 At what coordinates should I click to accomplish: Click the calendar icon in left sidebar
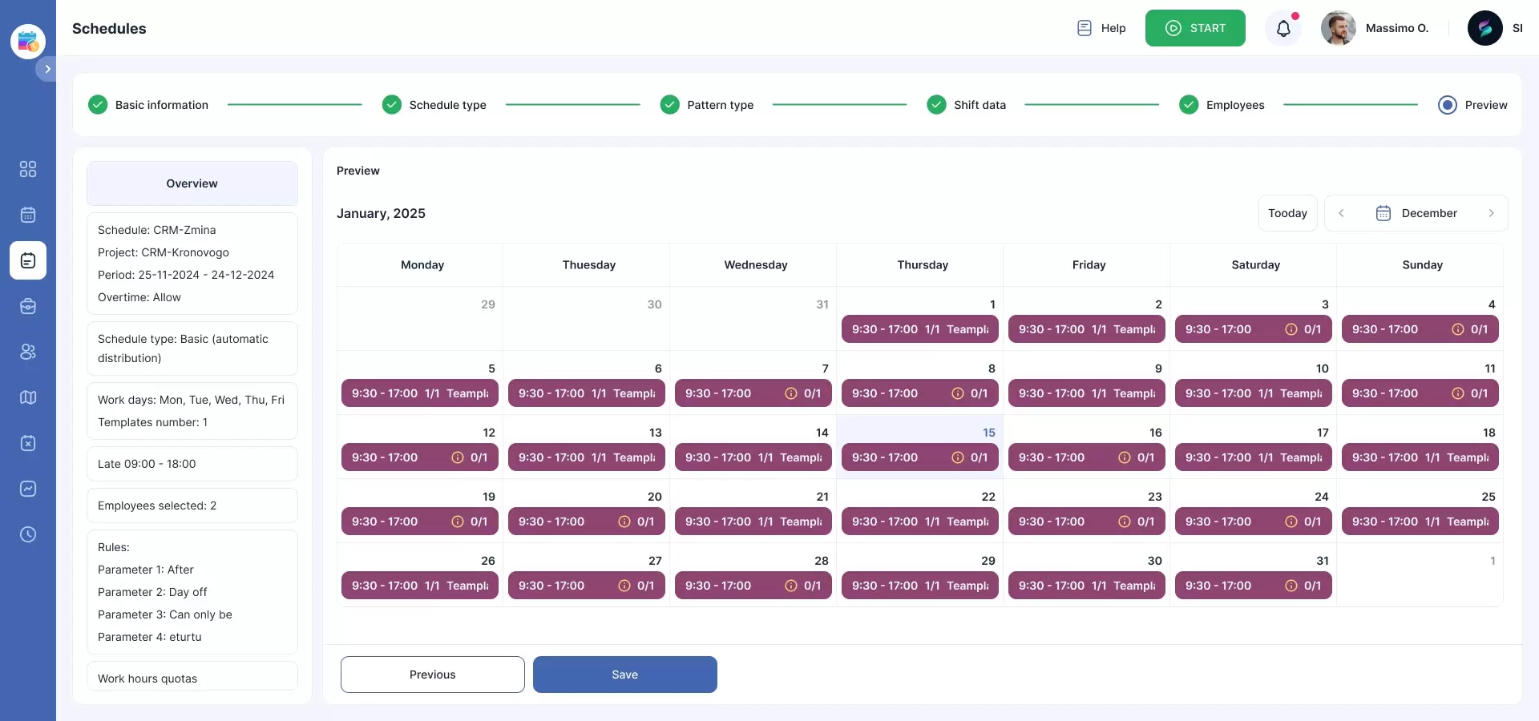[28, 215]
